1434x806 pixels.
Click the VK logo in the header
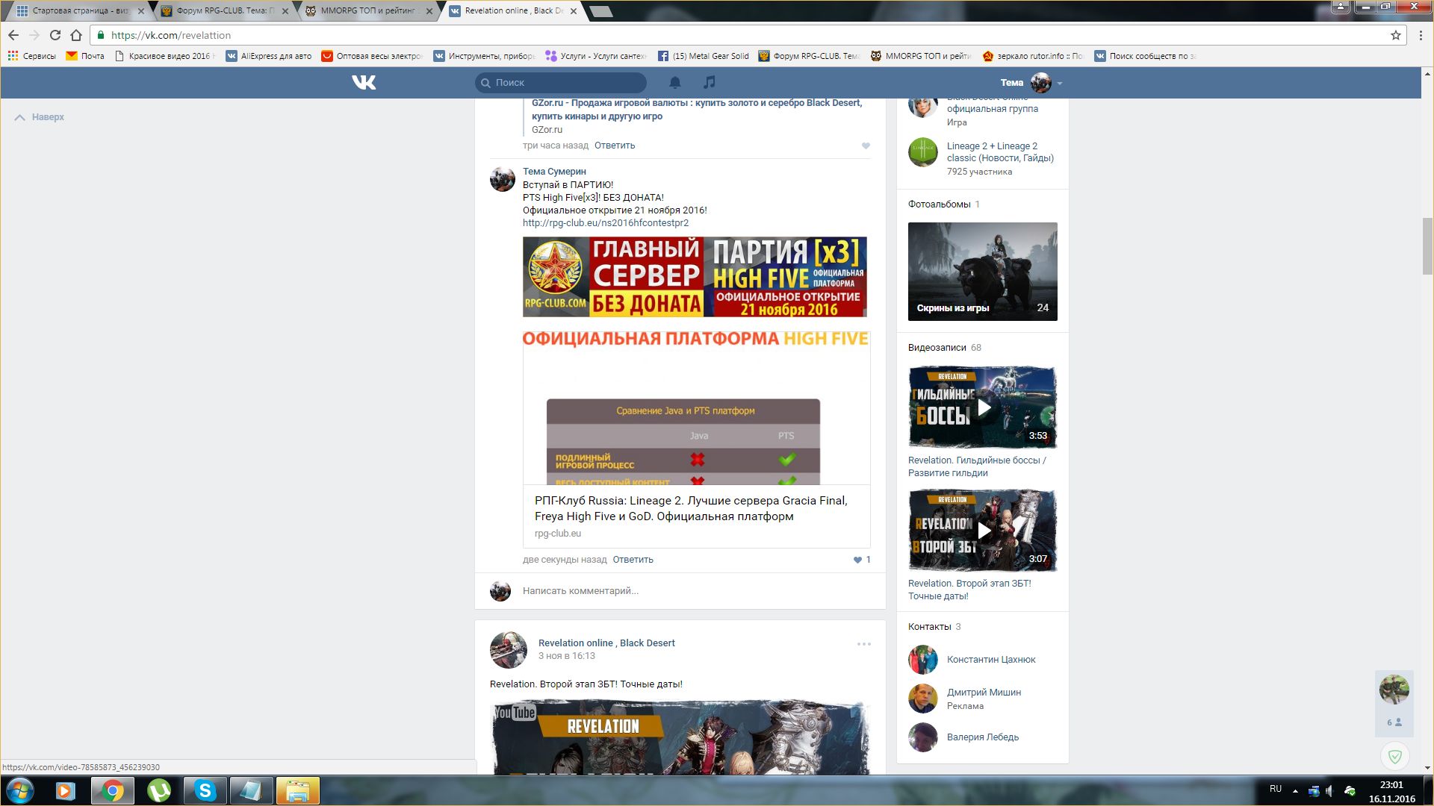click(x=364, y=82)
